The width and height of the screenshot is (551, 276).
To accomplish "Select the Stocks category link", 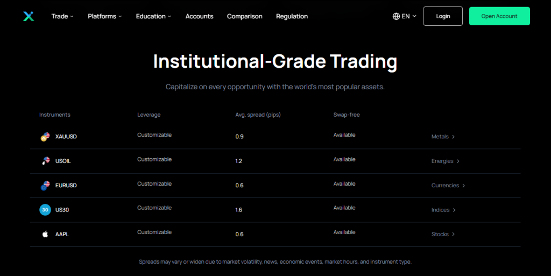I will [443, 235].
